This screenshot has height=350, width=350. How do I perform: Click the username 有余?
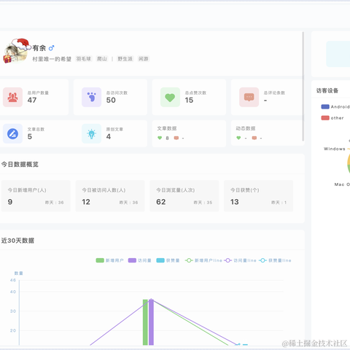point(39,48)
